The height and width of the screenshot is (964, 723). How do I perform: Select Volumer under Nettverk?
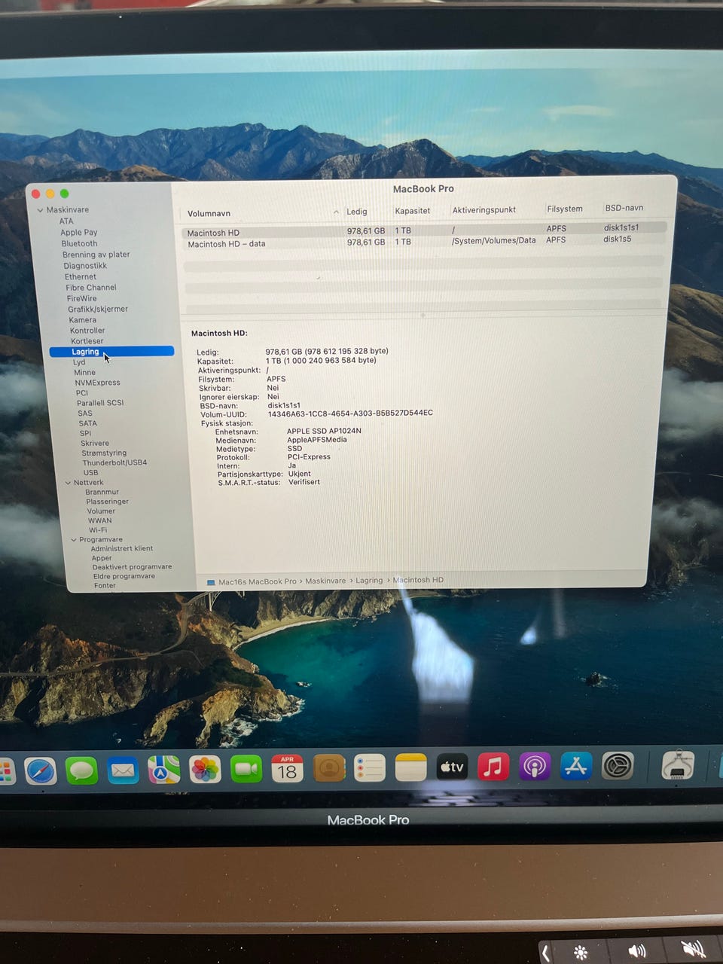point(101,511)
